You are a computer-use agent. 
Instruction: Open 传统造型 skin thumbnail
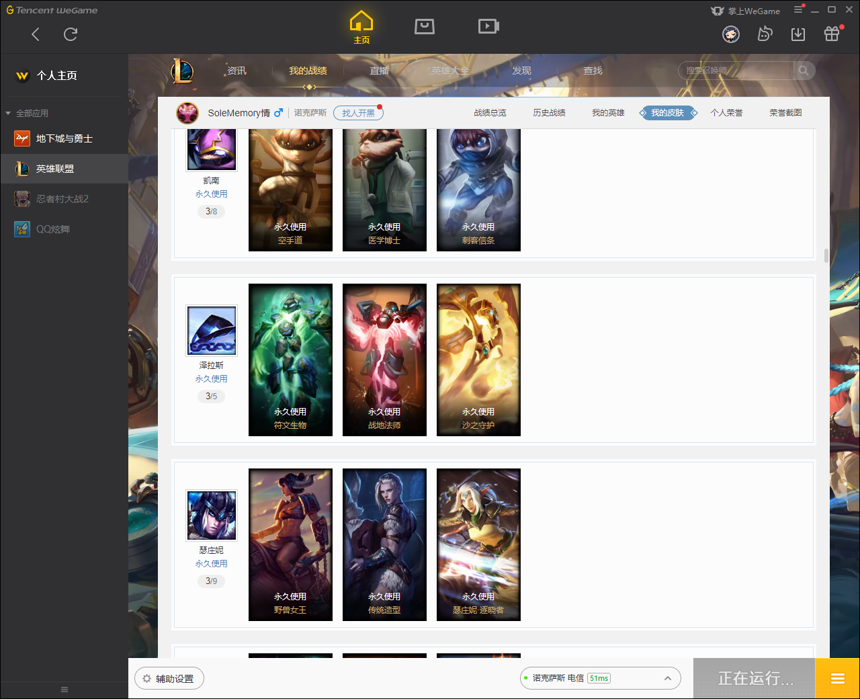coord(384,544)
